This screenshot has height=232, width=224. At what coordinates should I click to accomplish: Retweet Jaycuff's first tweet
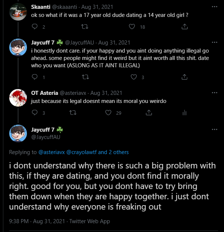[x=85, y=77]
